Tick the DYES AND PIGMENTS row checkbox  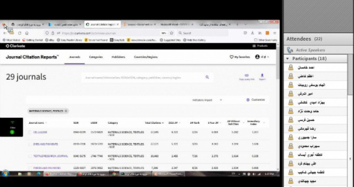(x=30, y=144)
